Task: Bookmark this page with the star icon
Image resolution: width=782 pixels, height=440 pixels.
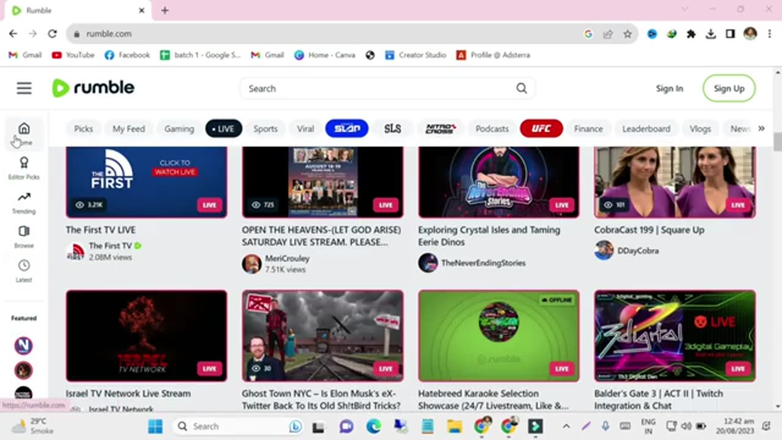Action: [x=627, y=34]
